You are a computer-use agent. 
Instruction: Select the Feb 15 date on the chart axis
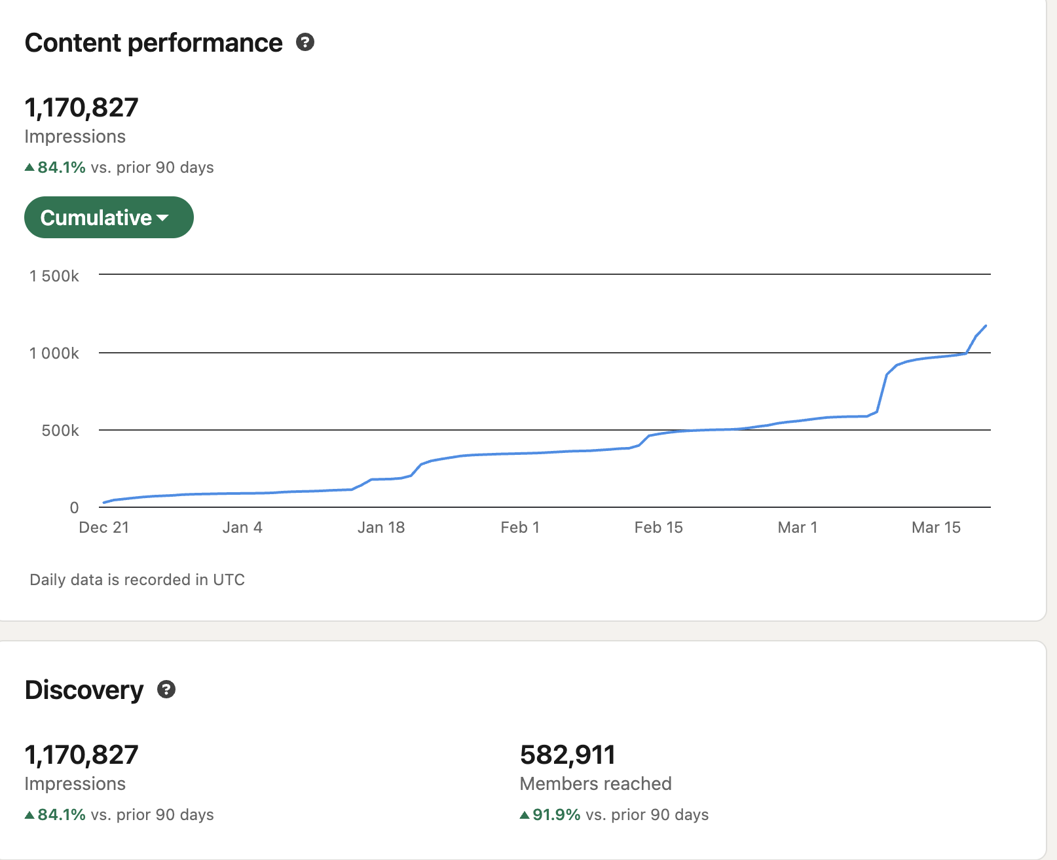tap(658, 528)
